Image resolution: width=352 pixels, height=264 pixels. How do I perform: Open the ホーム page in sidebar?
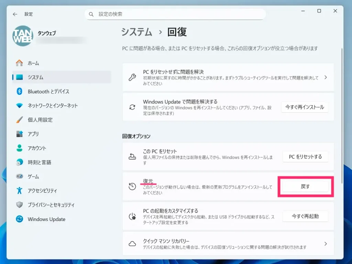33,63
